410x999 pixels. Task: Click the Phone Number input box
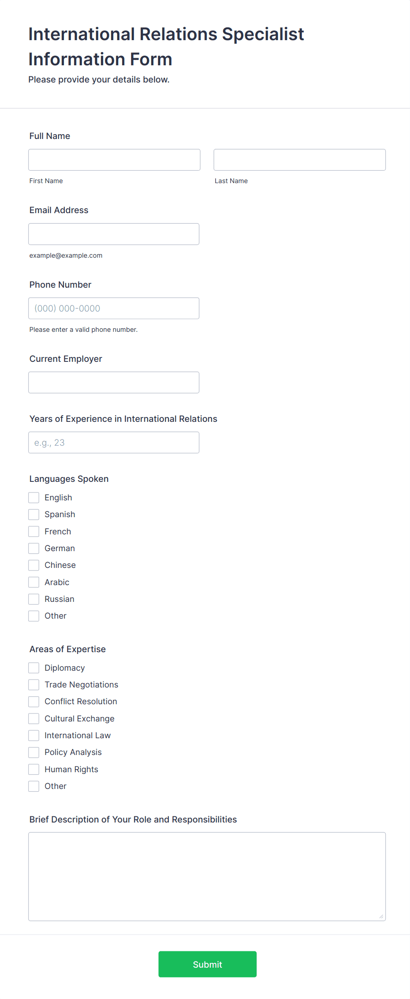[114, 308]
